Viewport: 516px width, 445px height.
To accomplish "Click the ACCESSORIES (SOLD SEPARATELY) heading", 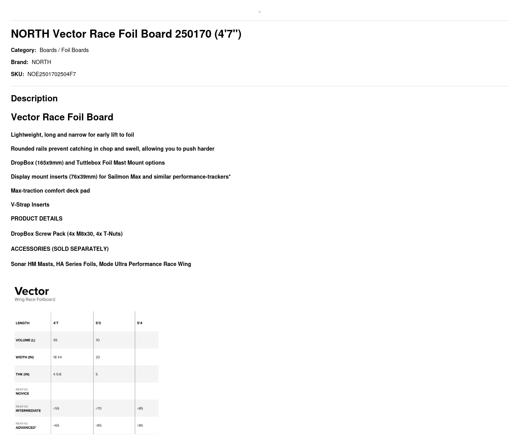I will (x=60, y=249).
